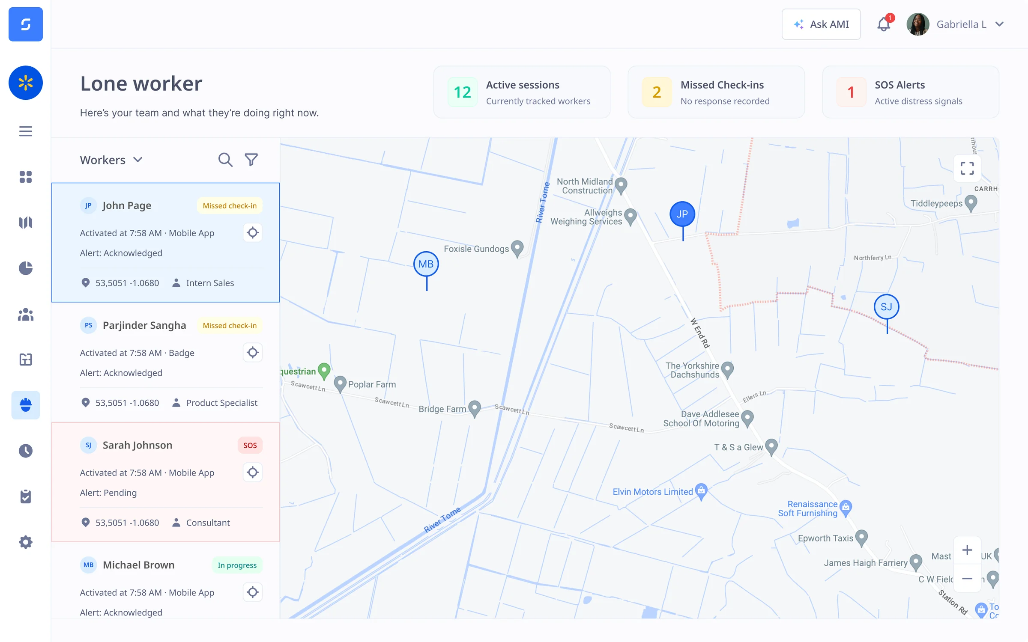Open the Missed Check-ins card

click(716, 92)
